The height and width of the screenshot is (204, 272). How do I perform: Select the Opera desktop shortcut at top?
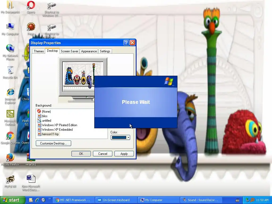point(31,7)
